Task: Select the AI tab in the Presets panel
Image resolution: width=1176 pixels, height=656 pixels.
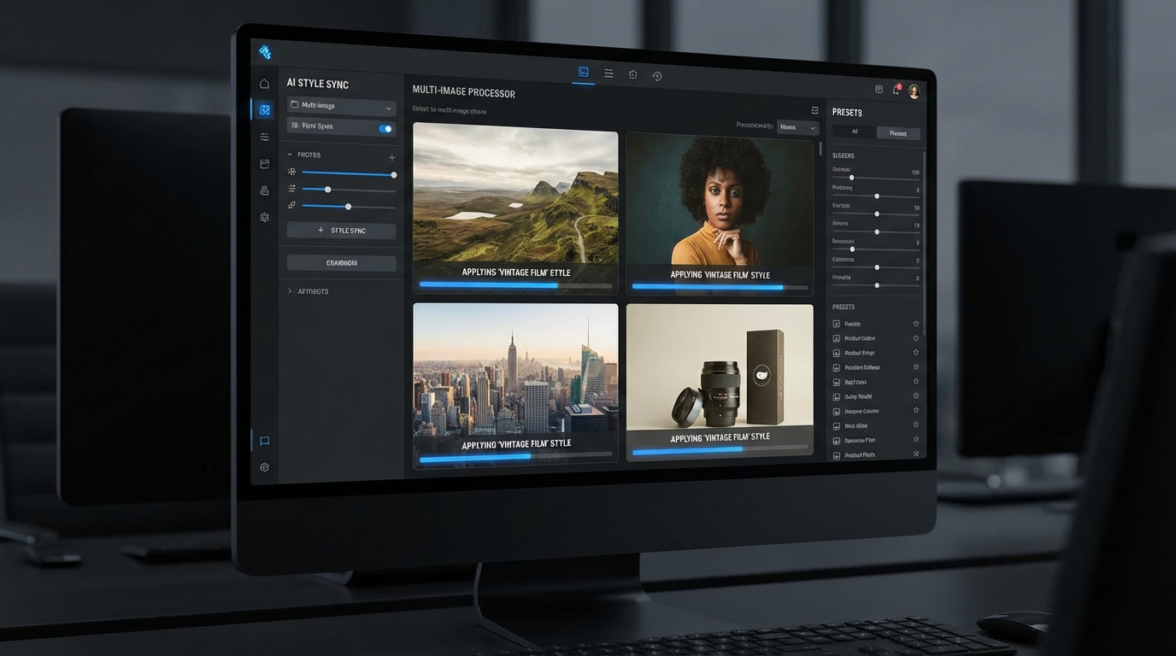Action: coord(855,133)
